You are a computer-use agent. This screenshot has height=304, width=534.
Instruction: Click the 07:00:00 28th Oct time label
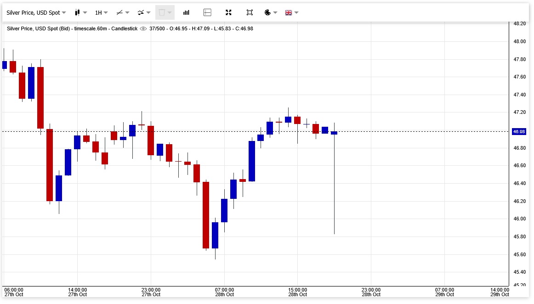click(224, 292)
